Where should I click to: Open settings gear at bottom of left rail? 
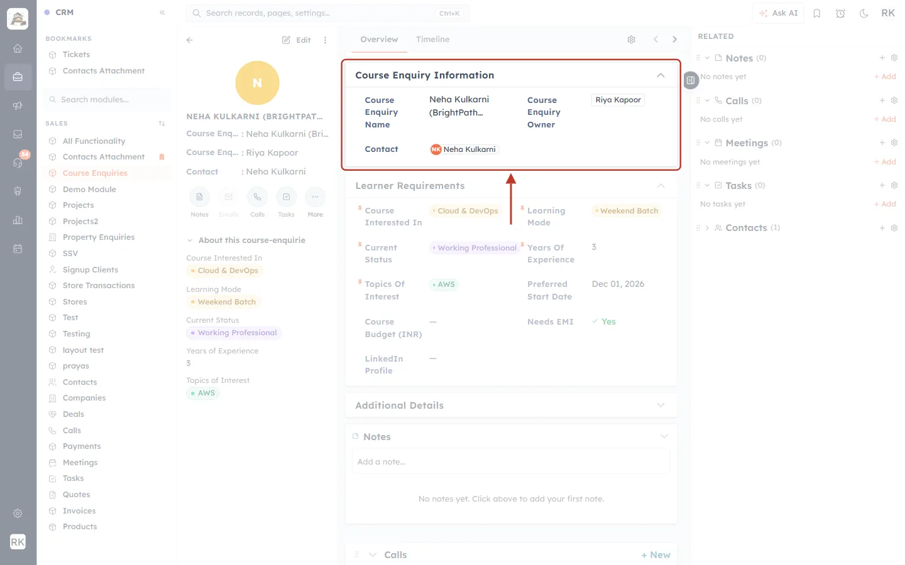[18, 514]
